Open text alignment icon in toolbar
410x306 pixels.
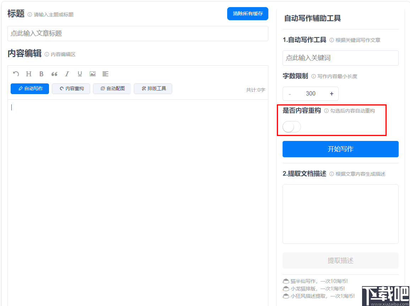coord(105,74)
